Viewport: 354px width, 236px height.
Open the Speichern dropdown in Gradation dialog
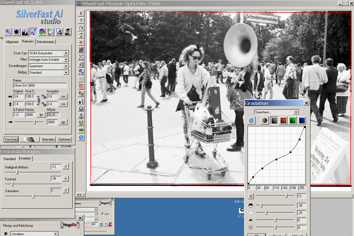pyautogui.click(x=296, y=112)
